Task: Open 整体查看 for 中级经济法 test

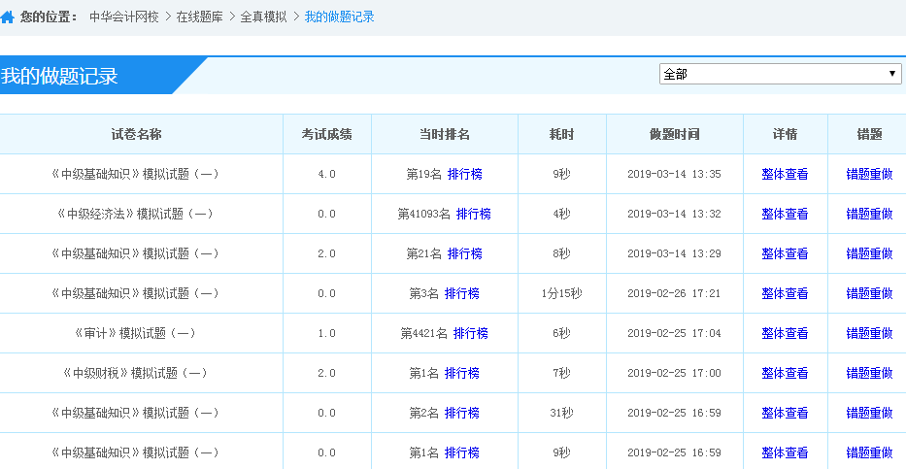Action: coord(785,215)
